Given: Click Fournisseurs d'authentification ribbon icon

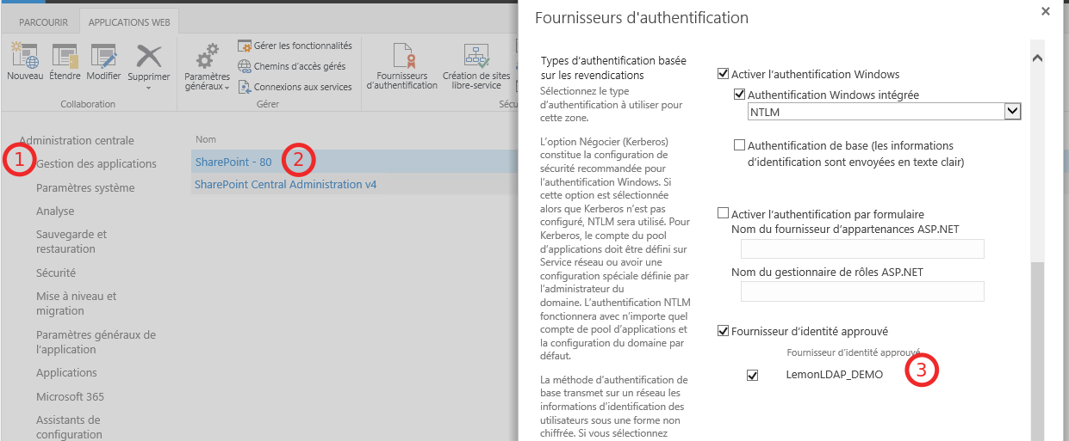Looking at the screenshot, I should [x=402, y=55].
